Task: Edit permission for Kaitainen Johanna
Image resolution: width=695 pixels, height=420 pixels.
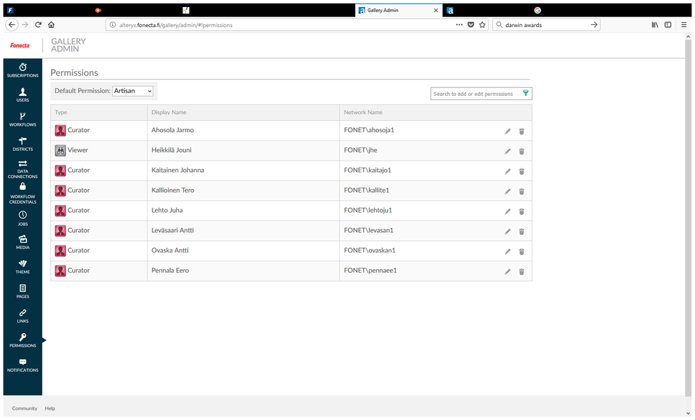Action: pos(508,171)
